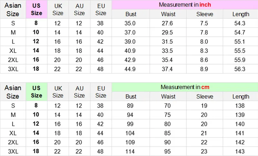Click the pink "Measurement in inch" header

click(185, 5)
